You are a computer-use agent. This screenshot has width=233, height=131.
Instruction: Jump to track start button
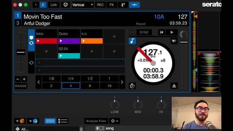(162, 32)
